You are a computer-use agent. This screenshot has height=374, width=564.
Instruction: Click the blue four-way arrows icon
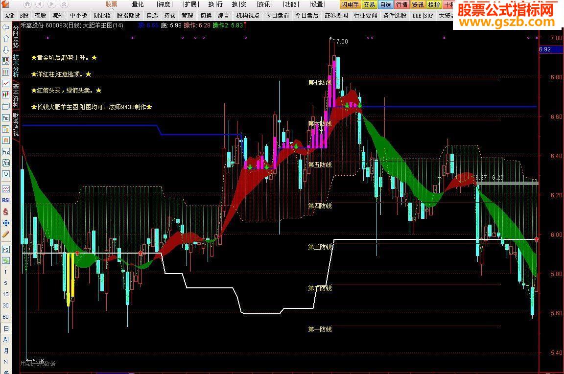point(6,223)
